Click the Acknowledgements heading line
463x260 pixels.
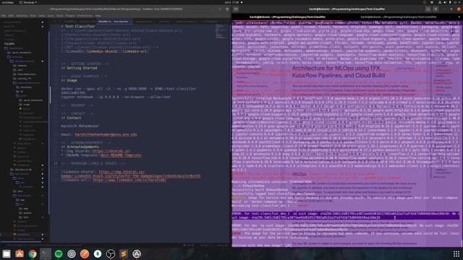click(x=80, y=147)
